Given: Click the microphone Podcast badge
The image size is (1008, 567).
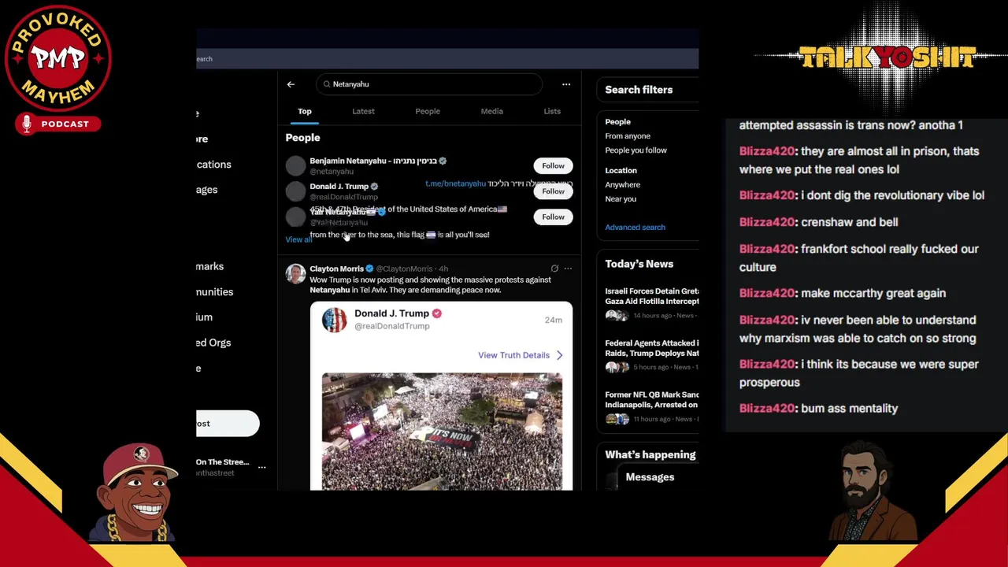Looking at the screenshot, I should click(x=57, y=124).
